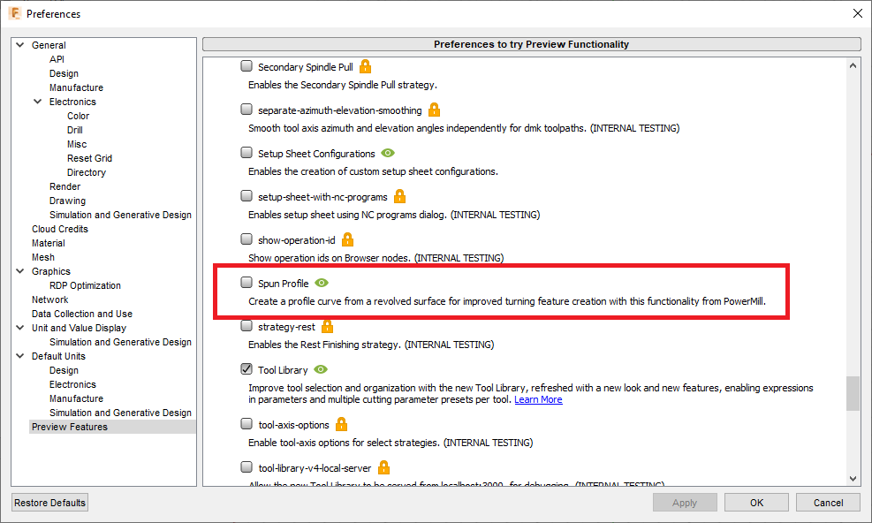Open the Misc electronics settings
872x523 pixels.
pyautogui.click(x=77, y=144)
